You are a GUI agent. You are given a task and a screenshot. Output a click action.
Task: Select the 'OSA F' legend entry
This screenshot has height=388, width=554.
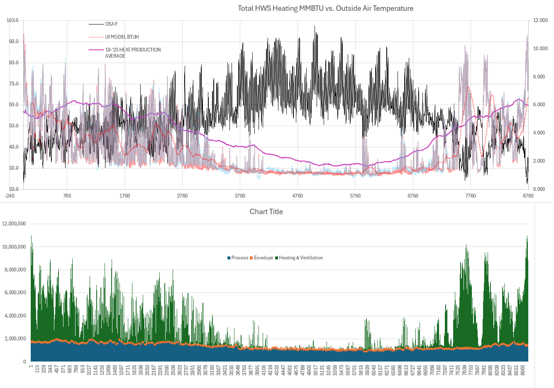click(111, 24)
